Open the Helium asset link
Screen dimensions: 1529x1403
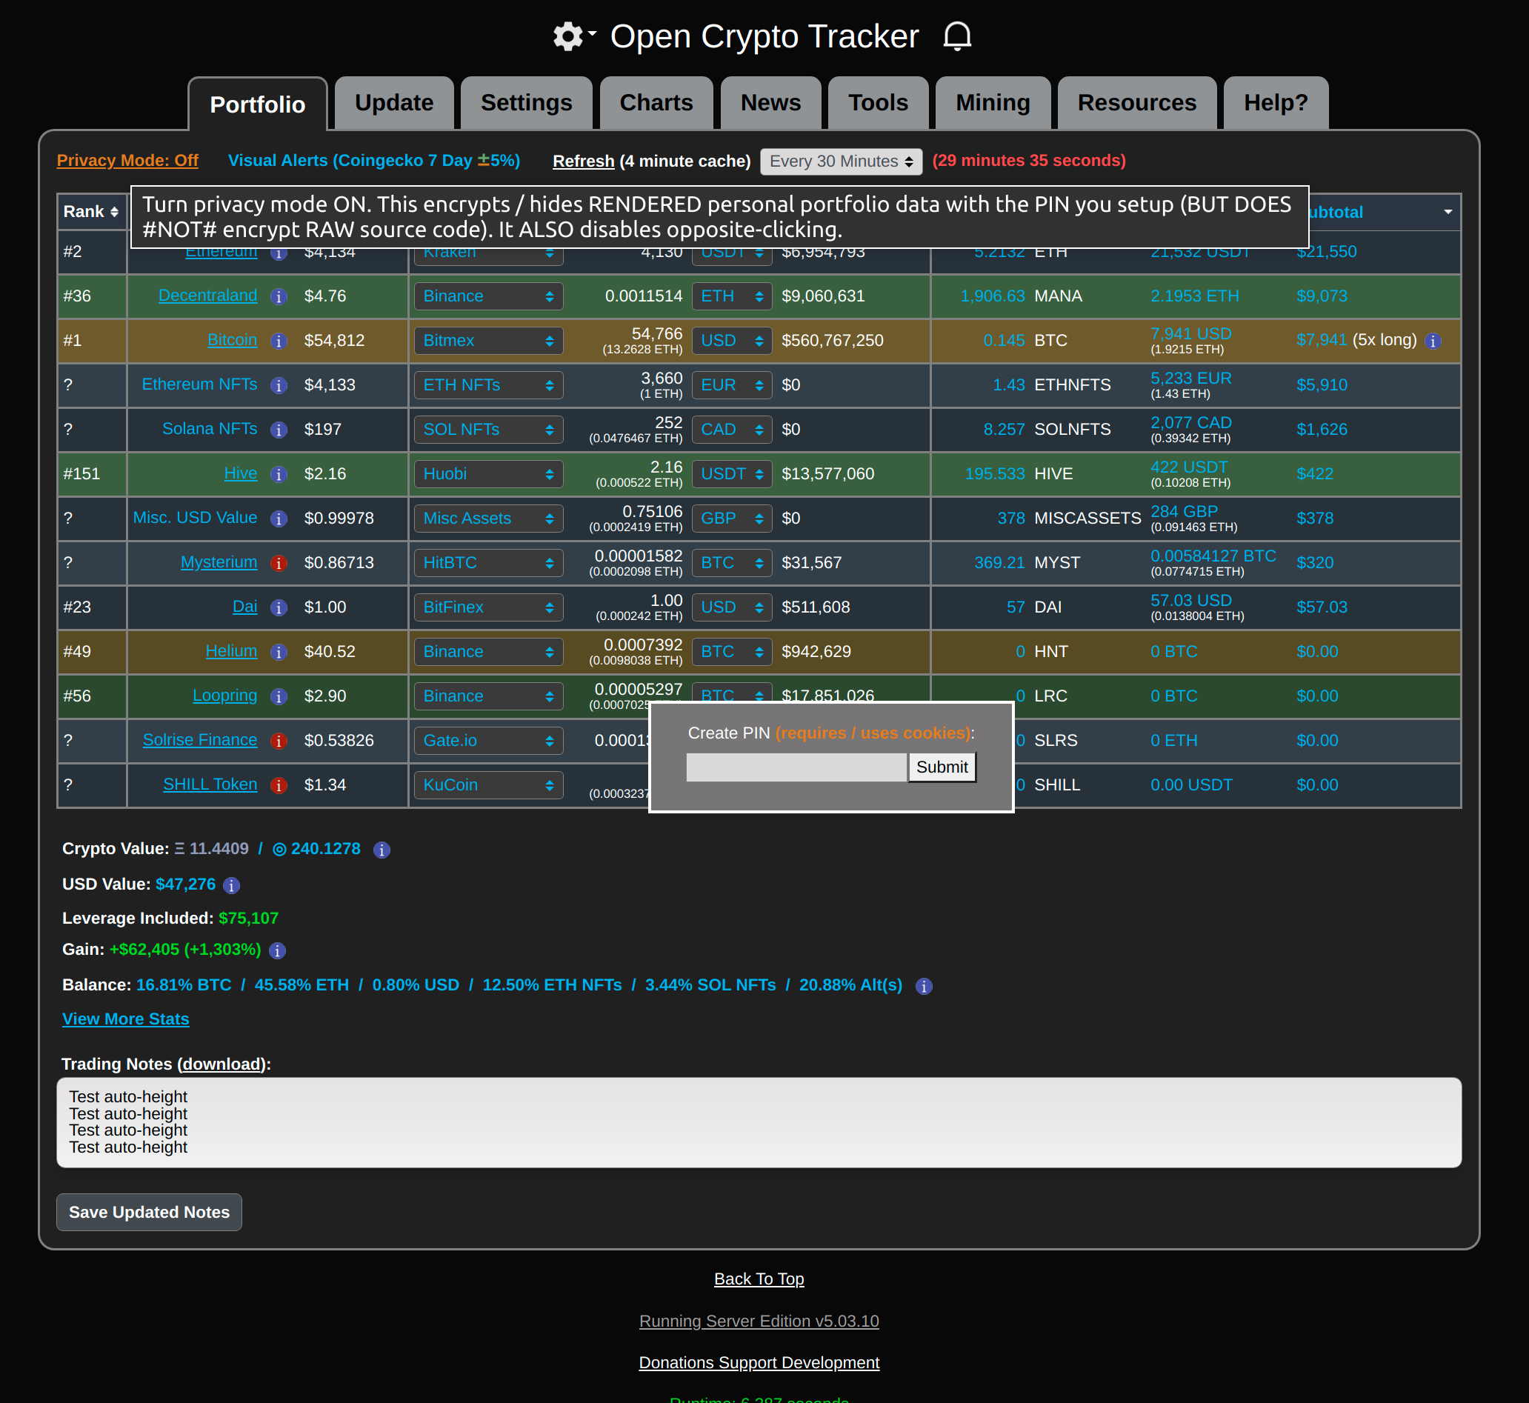pyautogui.click(x=231, y=650)
